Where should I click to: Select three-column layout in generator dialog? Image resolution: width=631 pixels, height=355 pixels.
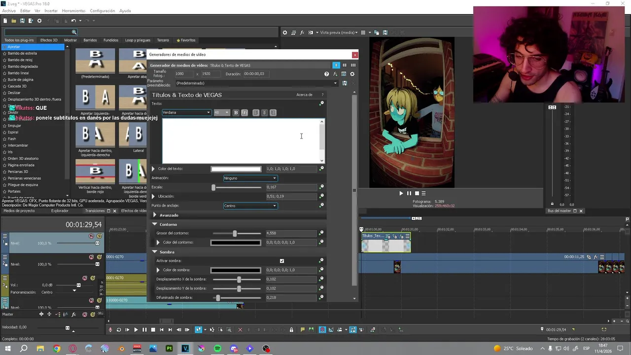point(353,65)
